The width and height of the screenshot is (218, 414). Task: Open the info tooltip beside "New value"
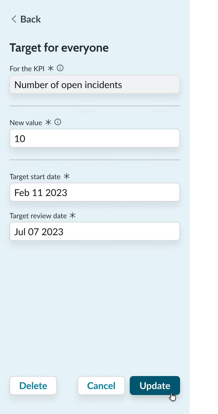click(x=58, y=122)
